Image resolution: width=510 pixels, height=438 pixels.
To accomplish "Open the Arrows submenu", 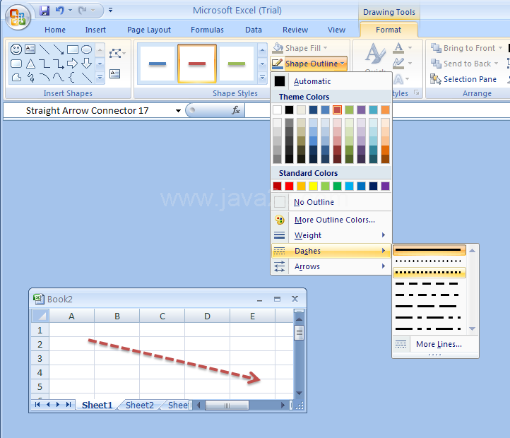I will 331,266.
